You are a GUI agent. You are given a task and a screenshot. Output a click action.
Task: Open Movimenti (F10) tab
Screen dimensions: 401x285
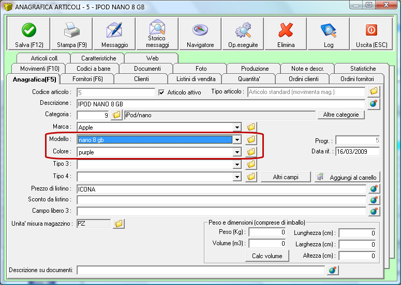pos(39,69)
